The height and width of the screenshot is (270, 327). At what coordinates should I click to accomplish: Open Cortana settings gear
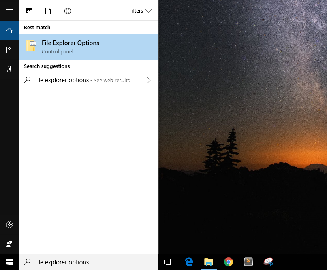(x=9, y=225)
